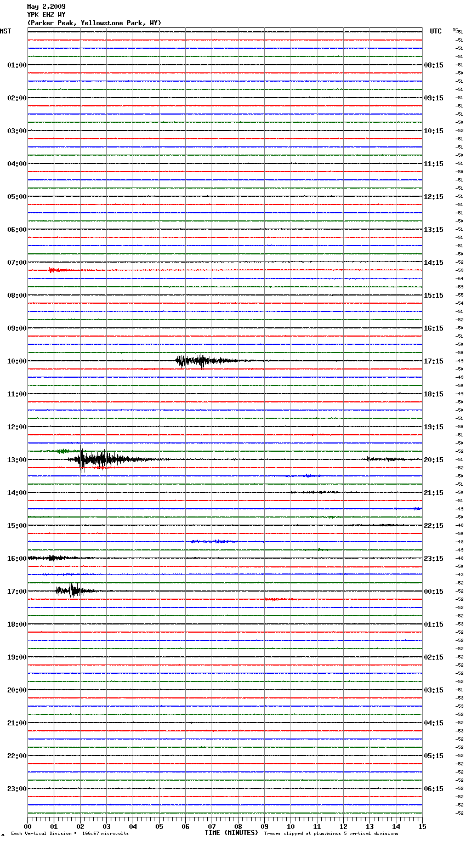Click the "(Parker Peak, Yellowstone Park, WY)" location label
The width and height of the screenshot is (466, 841).
click(94, 23)
